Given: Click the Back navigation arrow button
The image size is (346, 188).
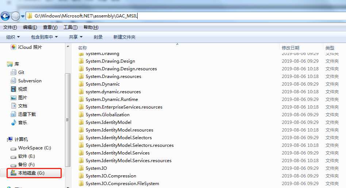Looking at the screenshot, I should [5, 16].
